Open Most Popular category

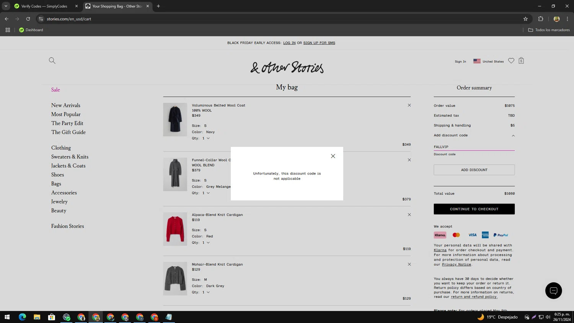click(66, 114)
